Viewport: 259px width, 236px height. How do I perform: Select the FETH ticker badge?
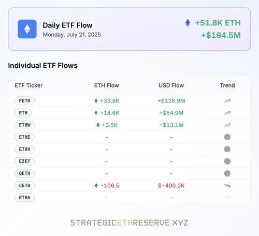point(24,101)
